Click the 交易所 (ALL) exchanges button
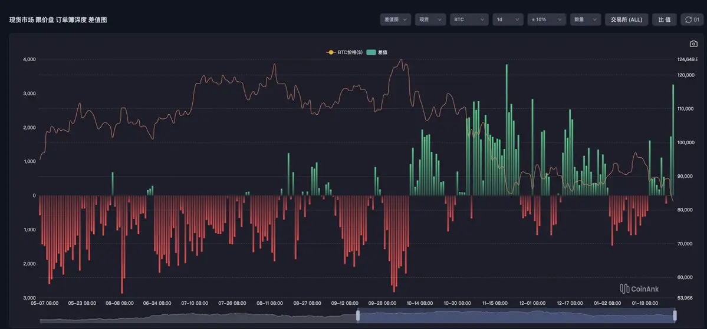Image resolution: width=707 pixels, height=329 pixels. (626, 19)
